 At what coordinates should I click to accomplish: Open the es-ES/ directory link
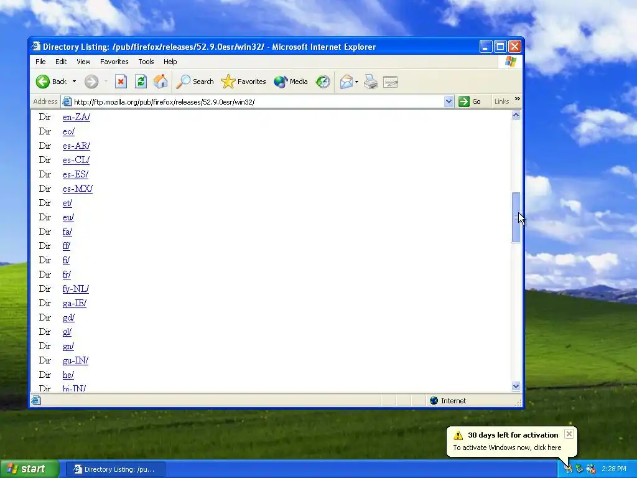pyautogui.click(x=75, y=174)
